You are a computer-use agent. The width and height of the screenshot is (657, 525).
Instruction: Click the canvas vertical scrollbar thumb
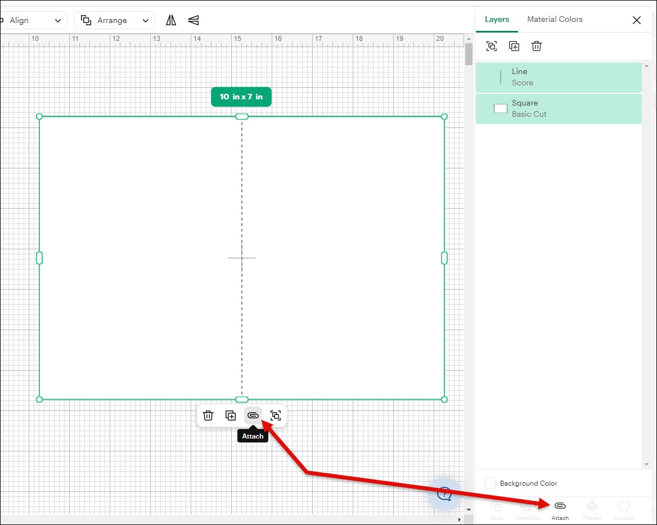coord(469,54)
